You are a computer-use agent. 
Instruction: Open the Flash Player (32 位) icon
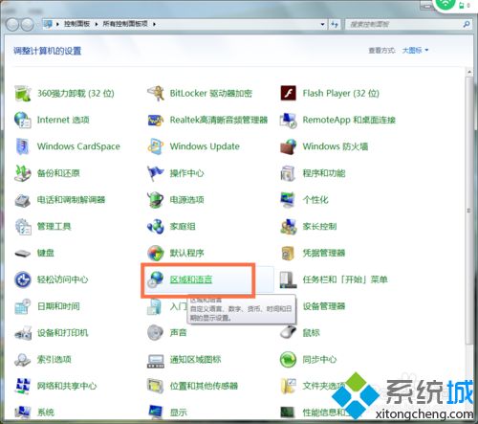[288, 93]
